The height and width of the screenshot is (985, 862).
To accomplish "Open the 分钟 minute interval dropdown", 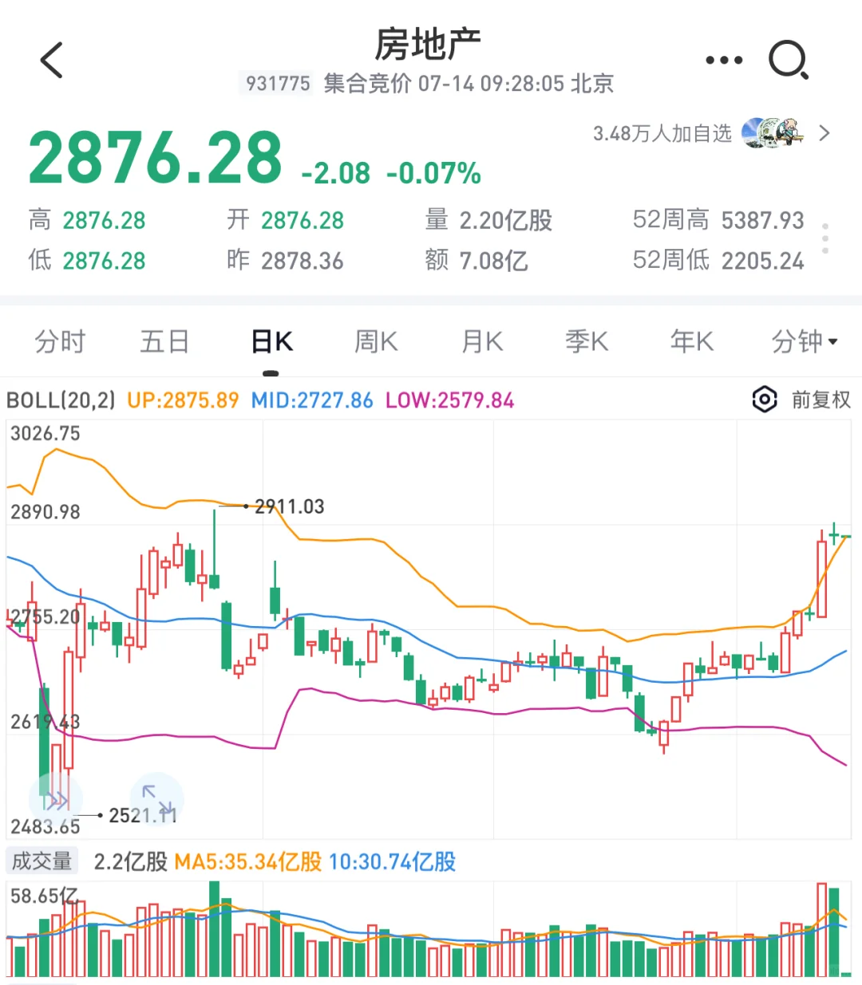I will coord(805,341).
